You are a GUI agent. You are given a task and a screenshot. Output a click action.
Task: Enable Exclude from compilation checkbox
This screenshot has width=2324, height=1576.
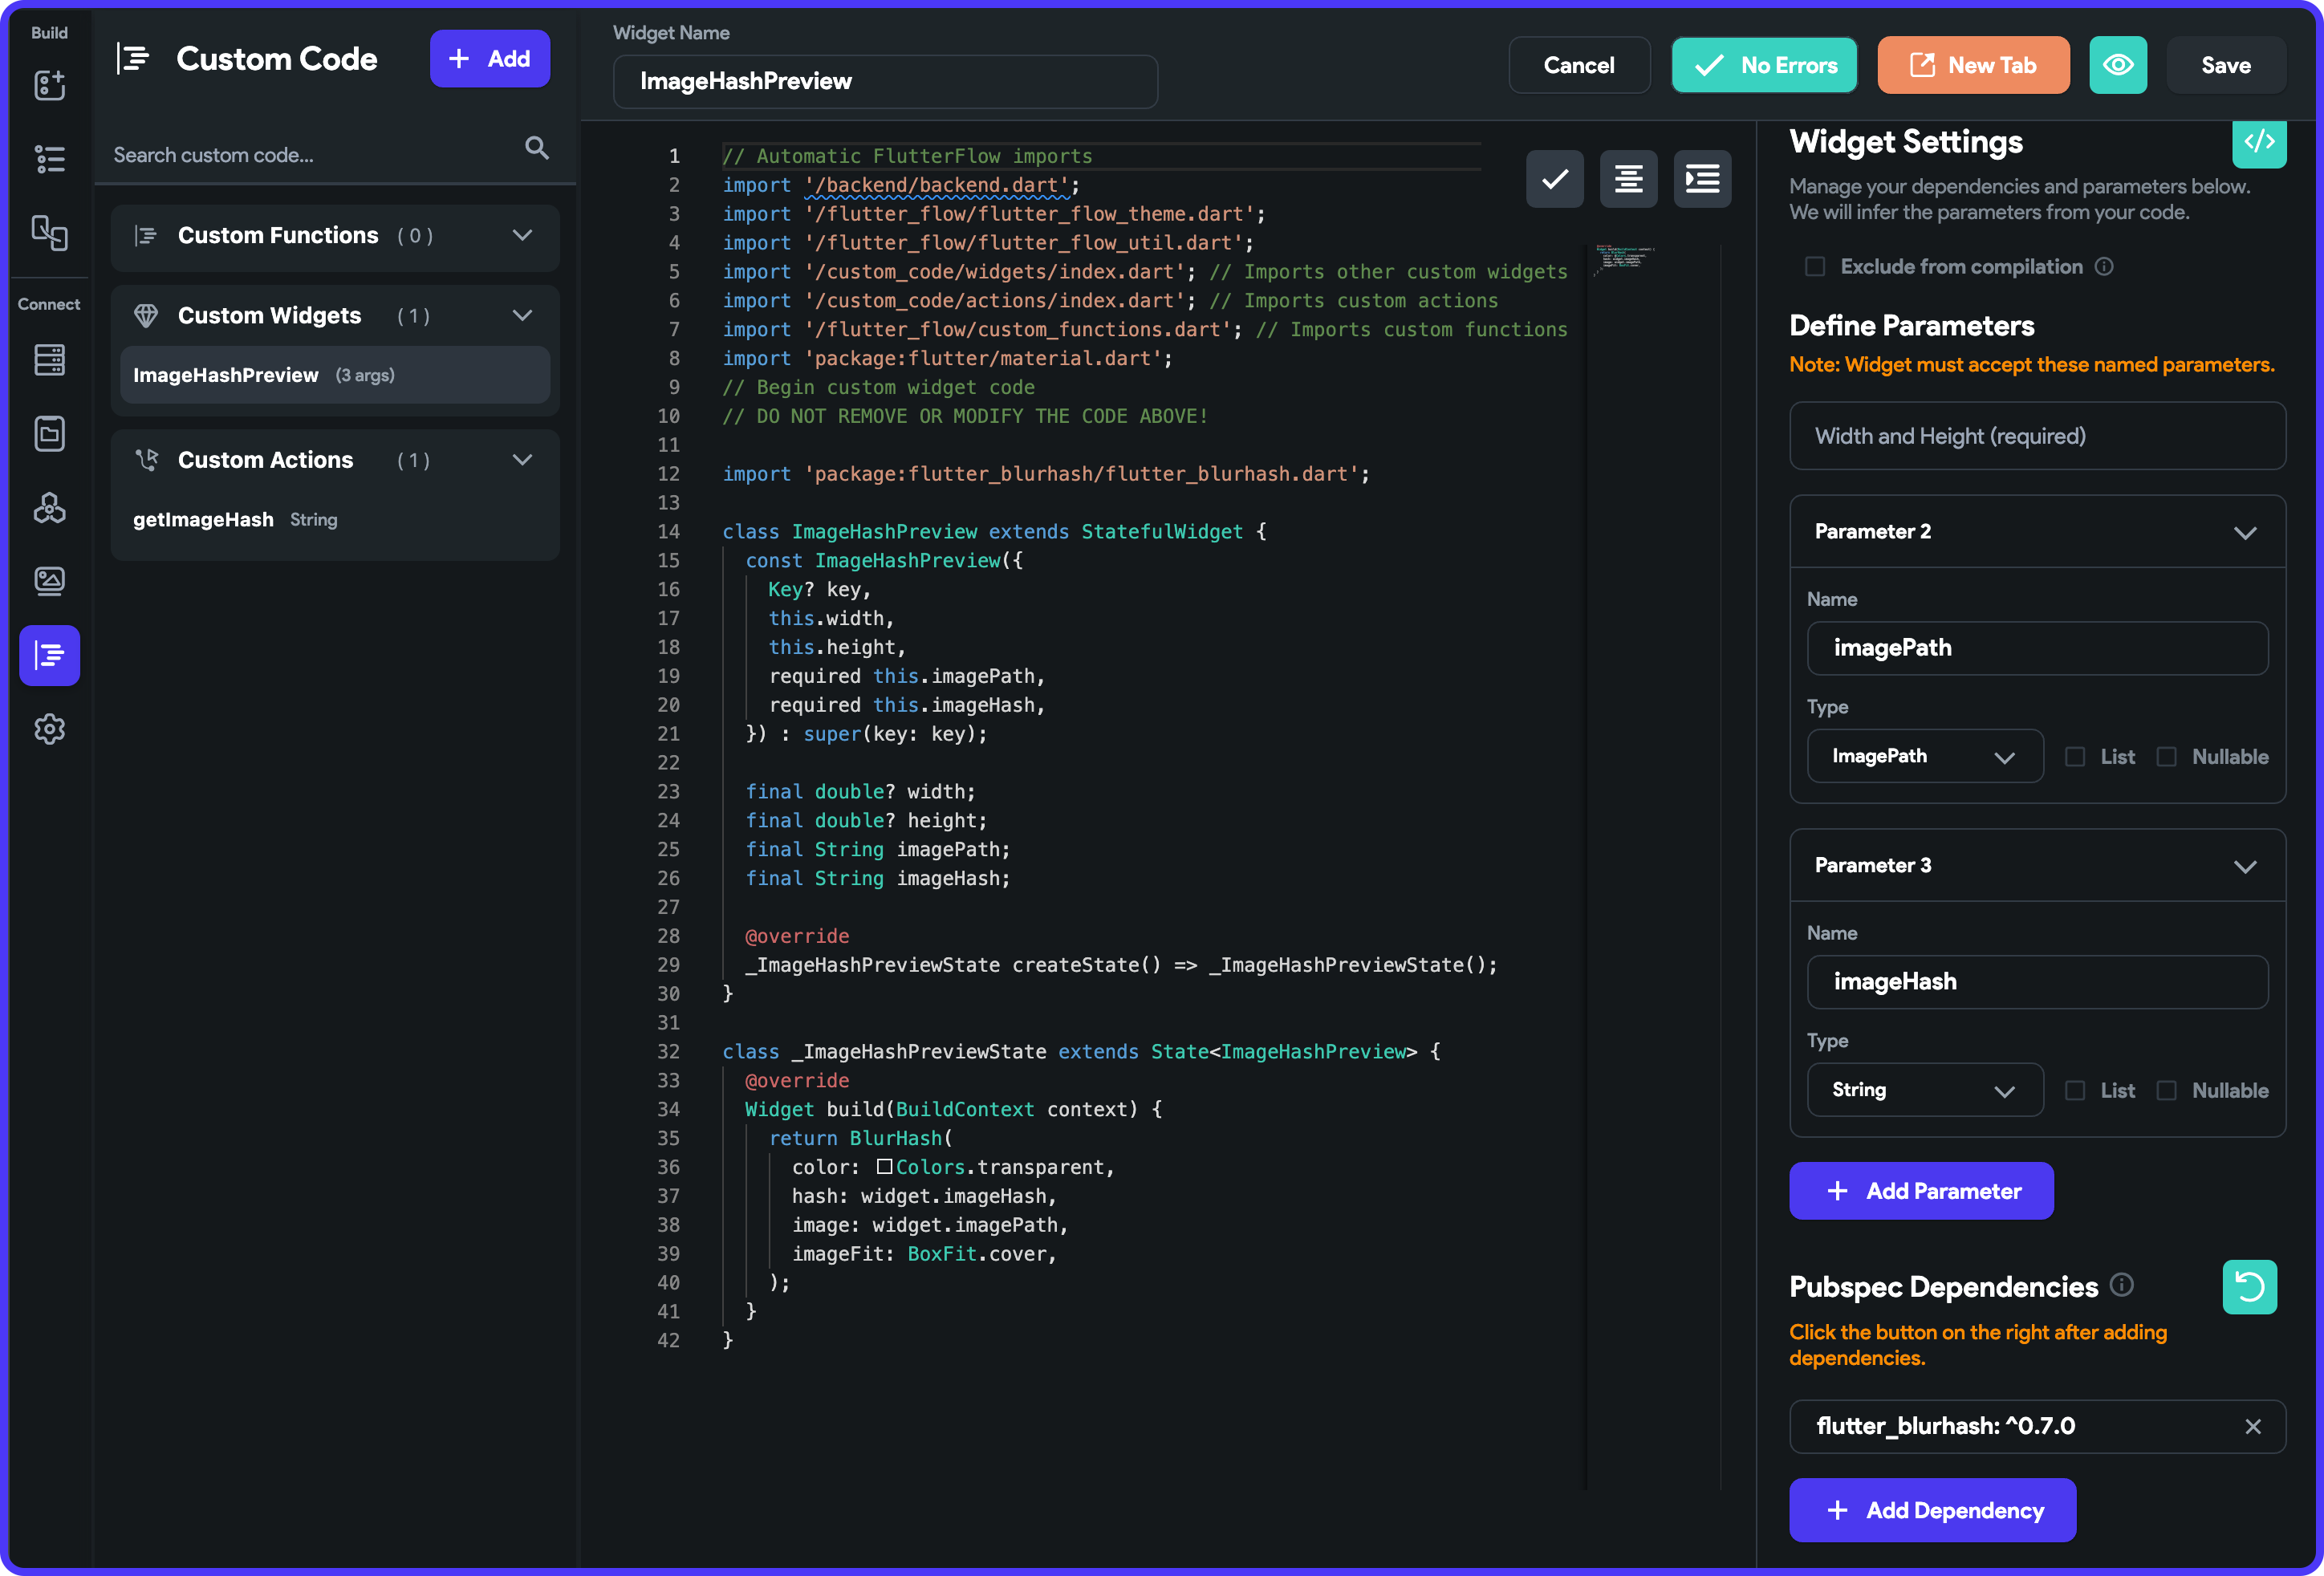pos(1814,267)
